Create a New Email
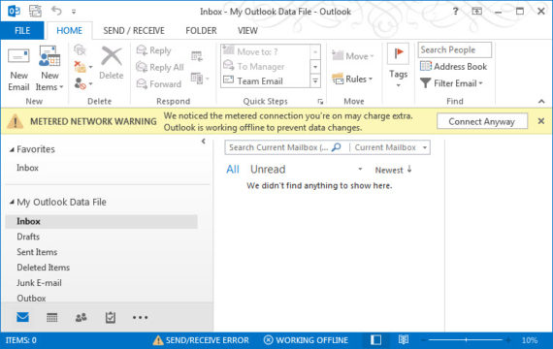553x349 pixels. pos(18,69)
